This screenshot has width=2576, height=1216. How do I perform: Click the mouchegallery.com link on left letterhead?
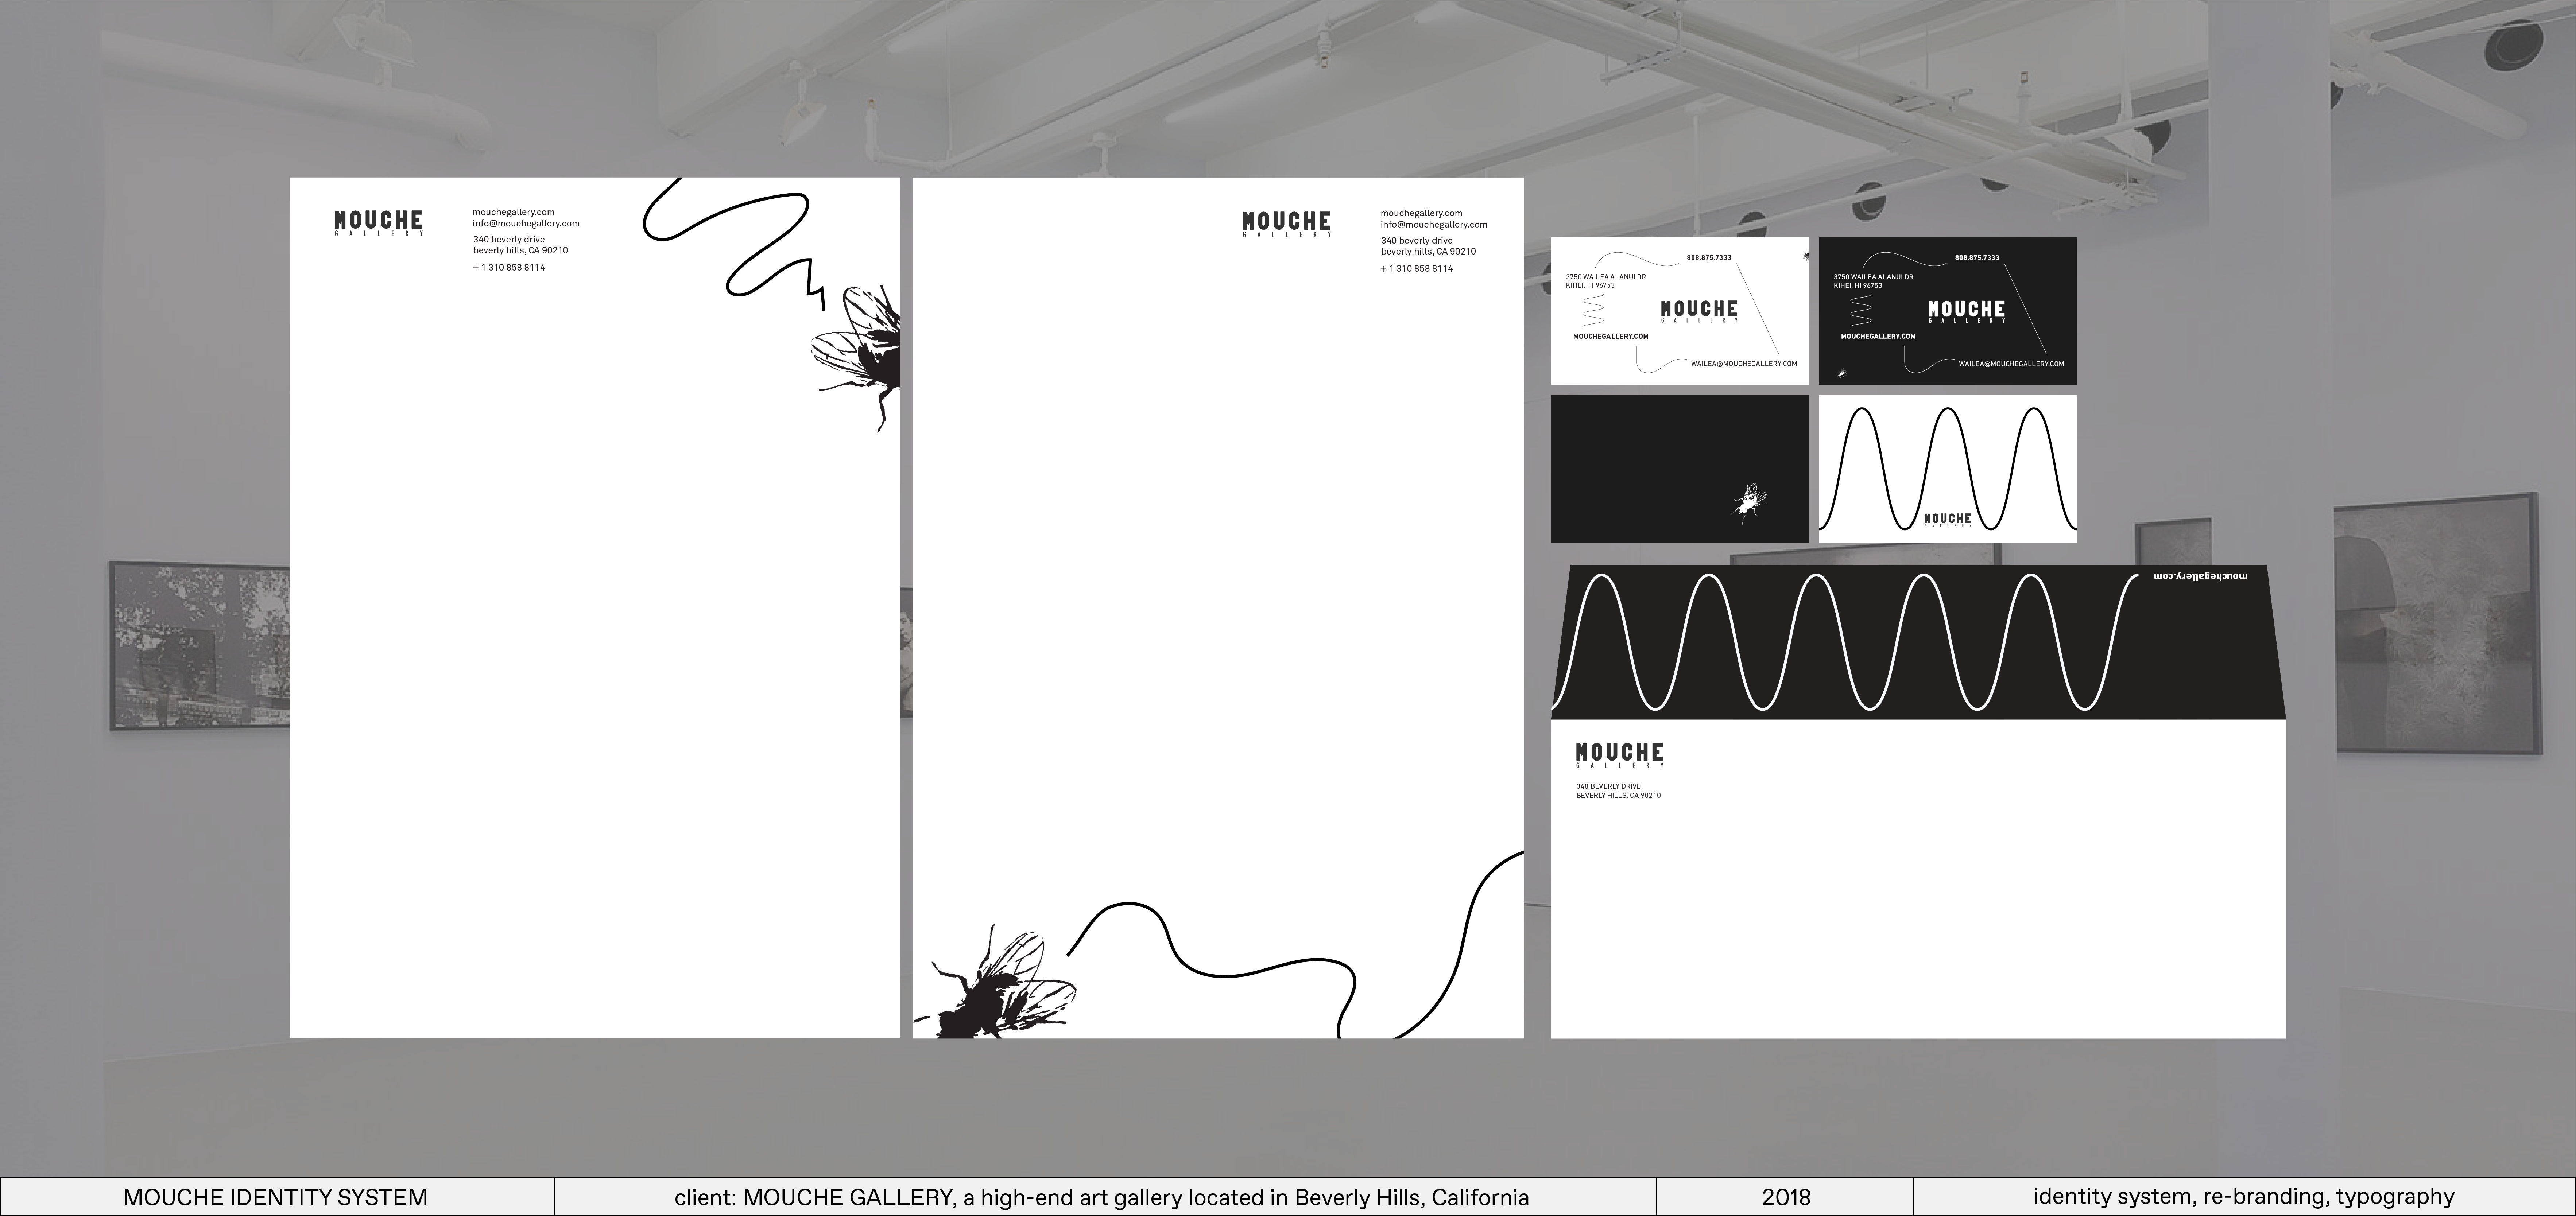(x=513, y=212)
